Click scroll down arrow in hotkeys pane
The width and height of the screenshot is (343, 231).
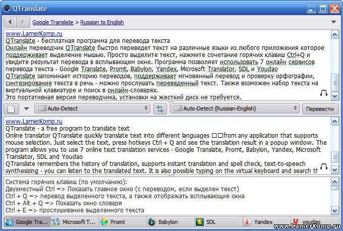pos(335,211)
